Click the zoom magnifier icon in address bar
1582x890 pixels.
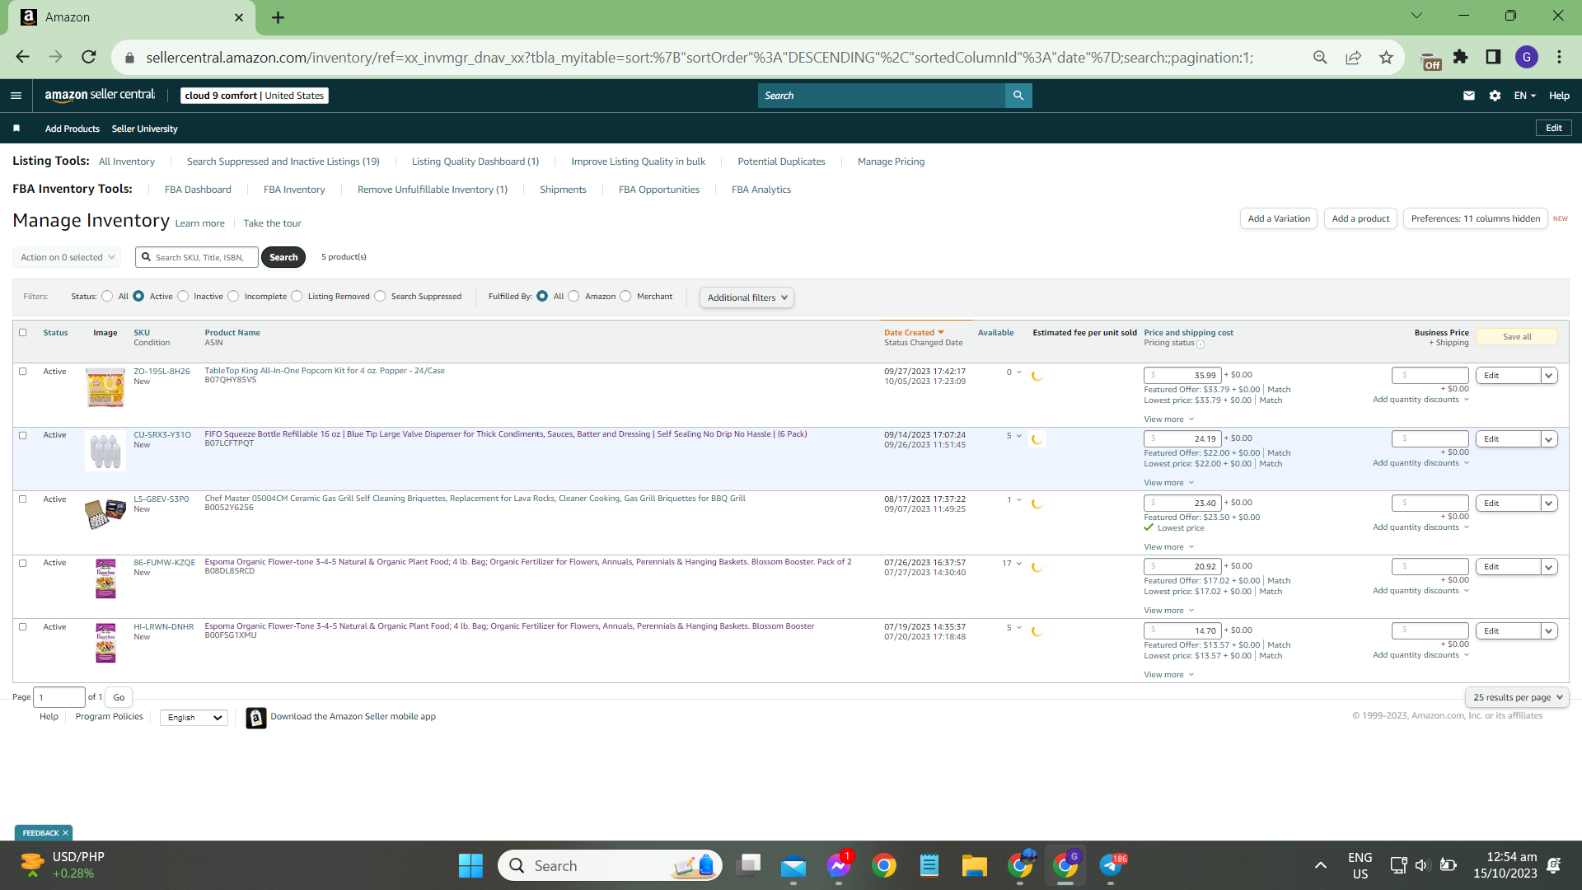pyautogui.click(x=1320, y=57)
